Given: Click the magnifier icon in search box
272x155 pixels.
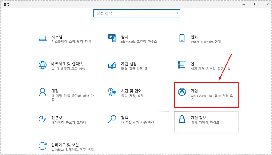Looking at the screenshot, I should point(176,13).
